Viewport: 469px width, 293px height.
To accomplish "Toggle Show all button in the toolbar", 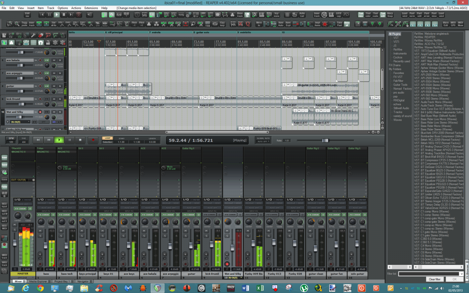I will 347,24.
